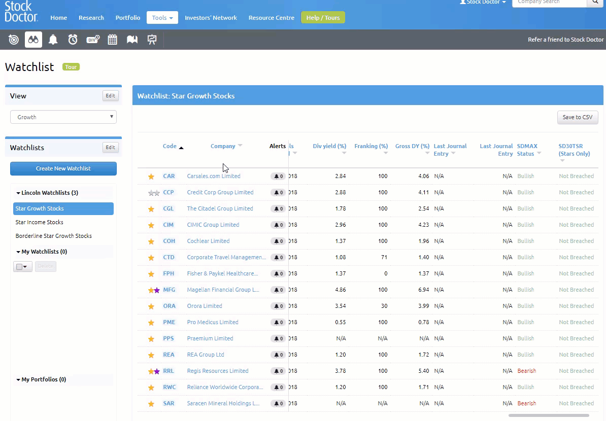The height and width of the screenshot is (421, 606).
Task: Click the Bearish status for RRL
Action: point(527,371)
